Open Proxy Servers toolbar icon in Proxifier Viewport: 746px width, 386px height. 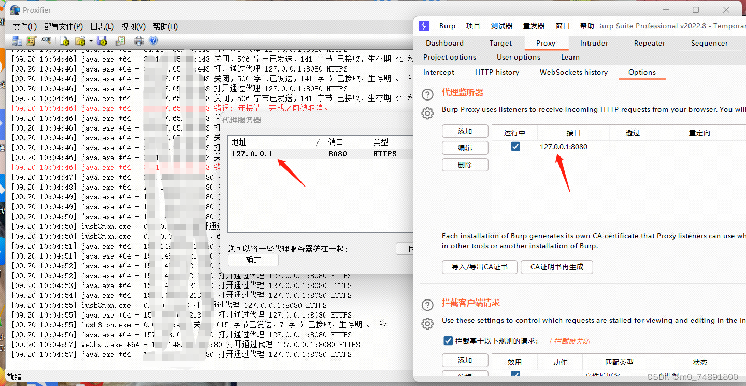pyautogui.click(x=17, y=40)
